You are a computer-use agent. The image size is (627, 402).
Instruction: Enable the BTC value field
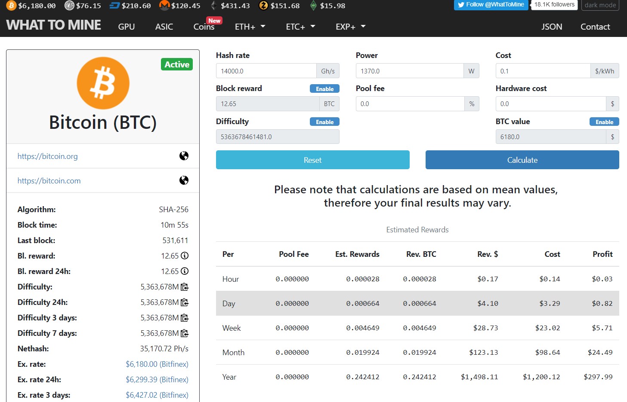(x=604, y=122)
